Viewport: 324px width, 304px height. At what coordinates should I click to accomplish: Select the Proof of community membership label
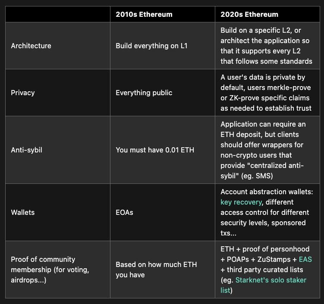pos(50,270)
